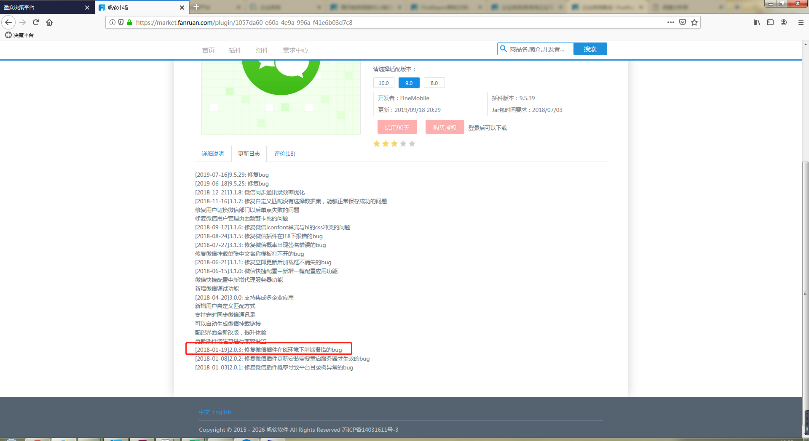
Task: Click the 试用90天 trial button
Action: [x=397, y=127]
